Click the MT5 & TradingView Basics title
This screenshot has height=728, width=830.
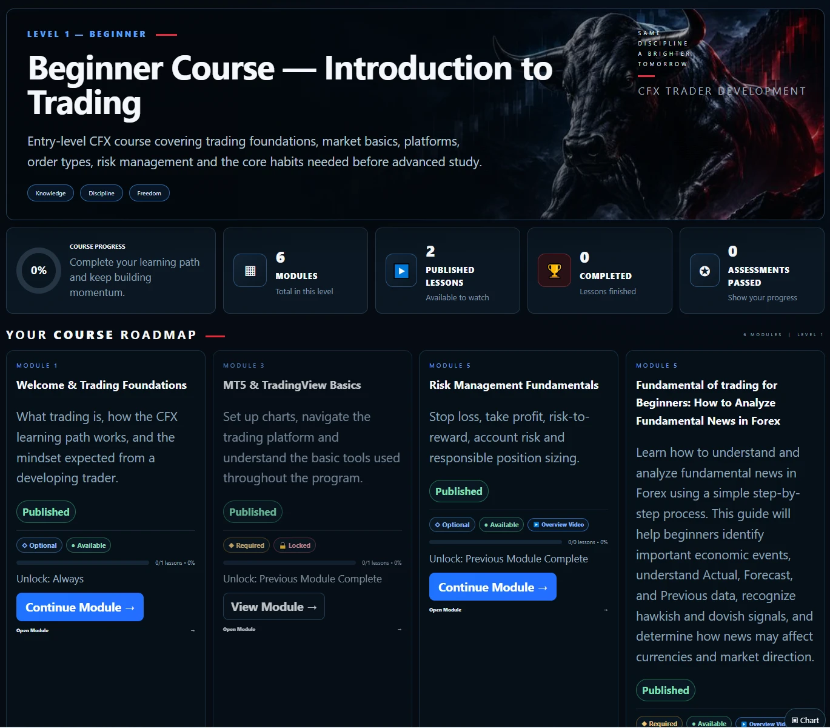(292, 385)
